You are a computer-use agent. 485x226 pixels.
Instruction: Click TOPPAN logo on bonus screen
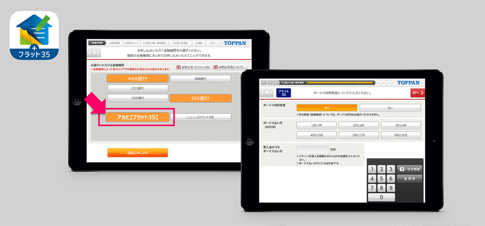tap(408, 83)
